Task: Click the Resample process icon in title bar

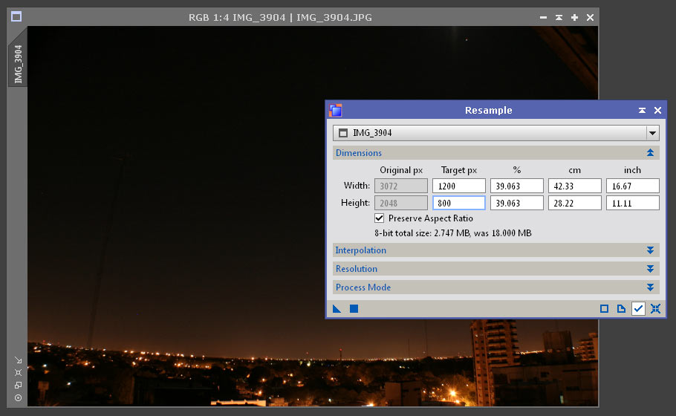Action: (x=336, y=111)
